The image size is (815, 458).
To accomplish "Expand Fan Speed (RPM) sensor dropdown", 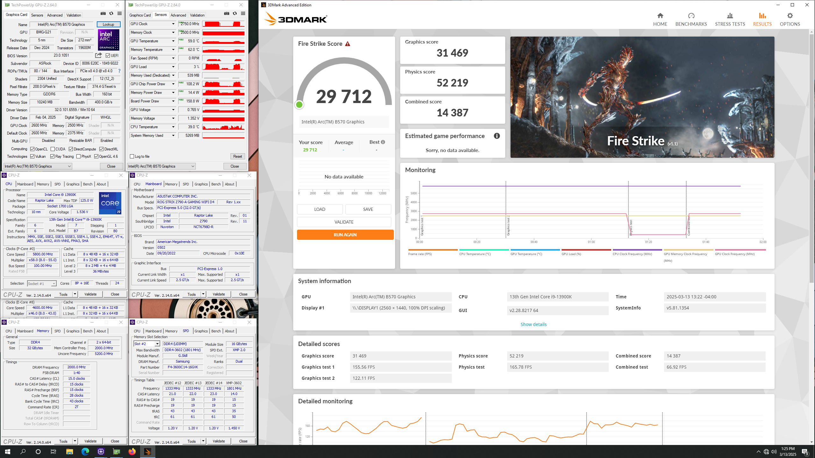I will click(173, 58).
